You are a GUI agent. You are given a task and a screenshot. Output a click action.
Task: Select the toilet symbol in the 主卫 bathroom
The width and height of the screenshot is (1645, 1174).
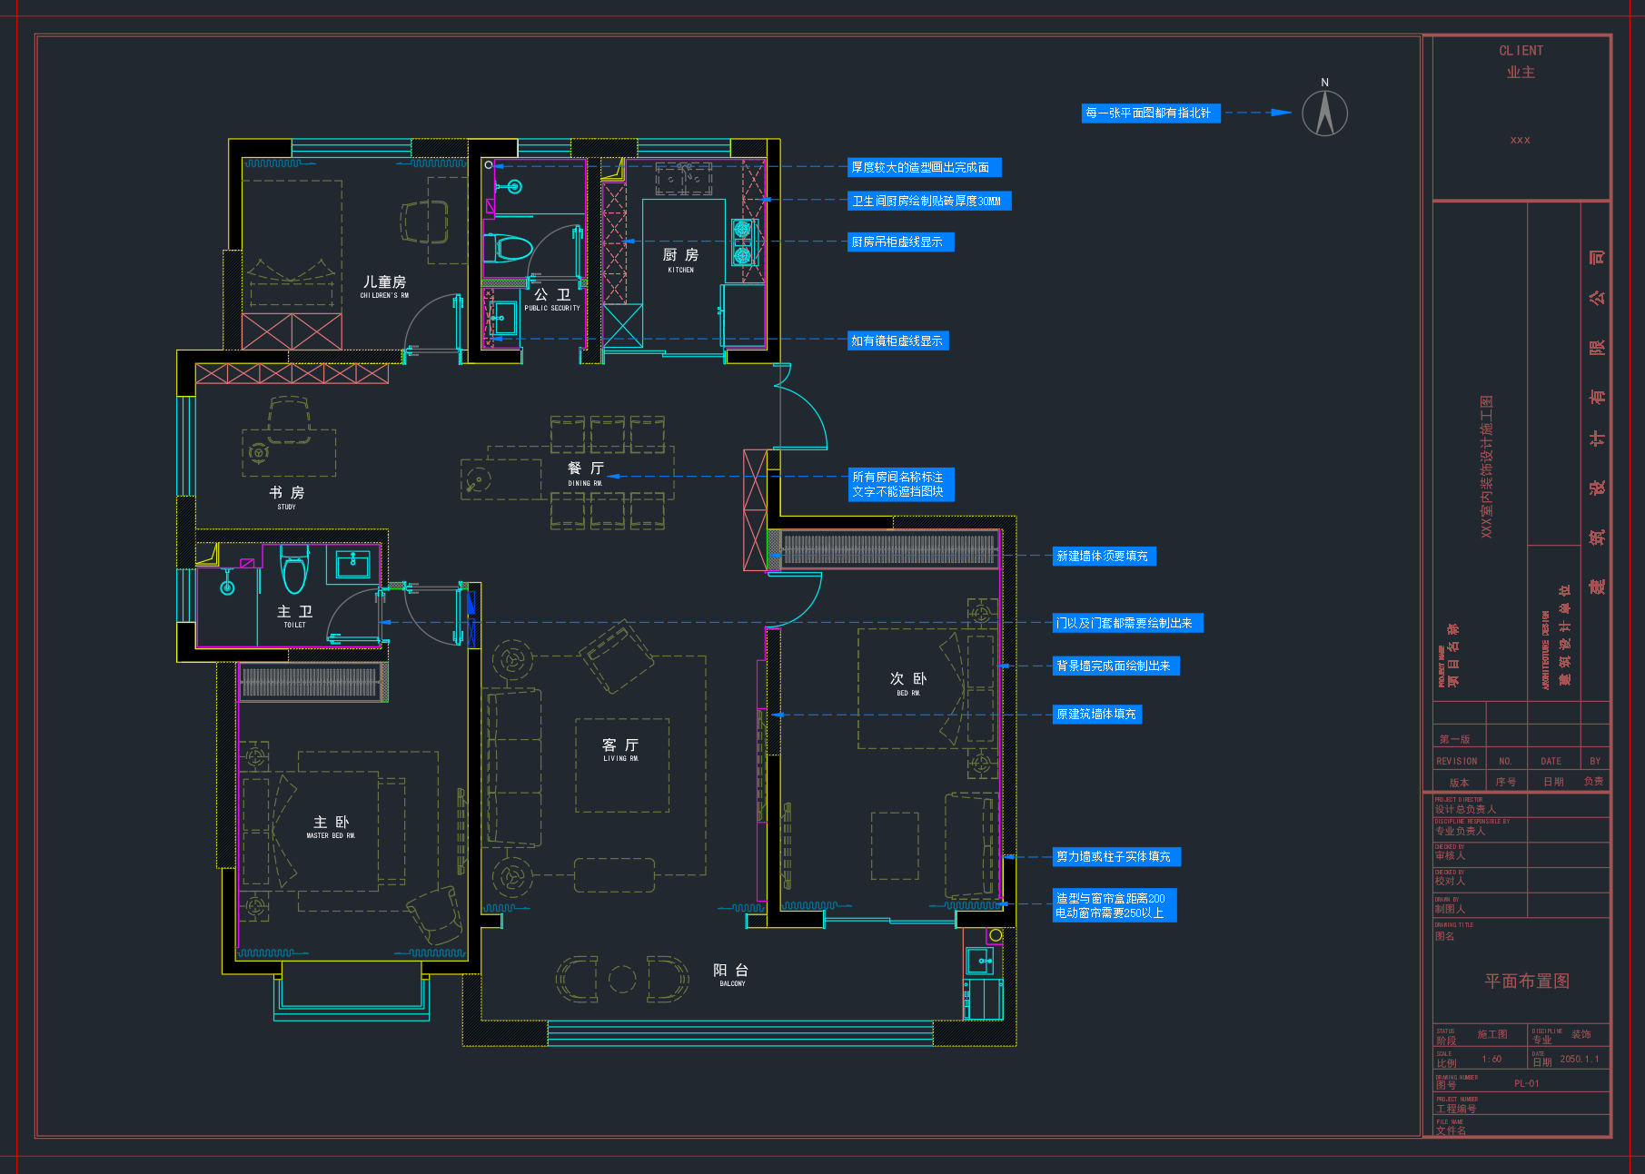pyautogui.click(x=294, y=569)
